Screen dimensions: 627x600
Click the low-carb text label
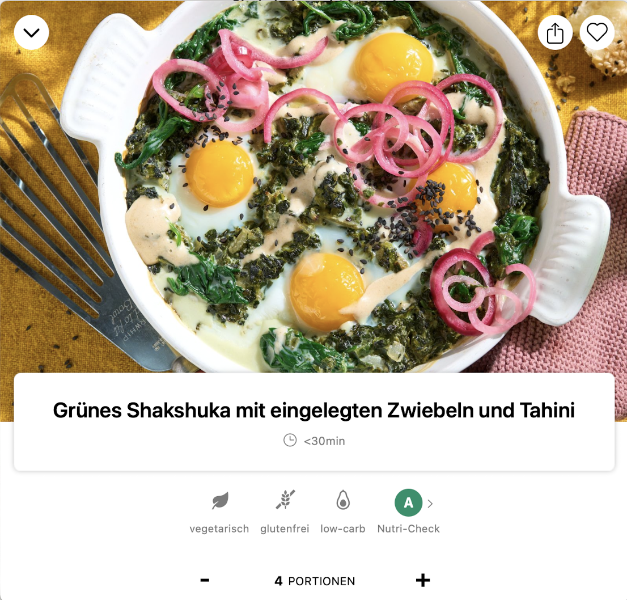342,529
